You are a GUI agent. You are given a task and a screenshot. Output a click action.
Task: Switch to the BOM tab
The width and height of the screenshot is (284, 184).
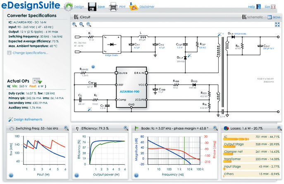click(x=274, y=17)
